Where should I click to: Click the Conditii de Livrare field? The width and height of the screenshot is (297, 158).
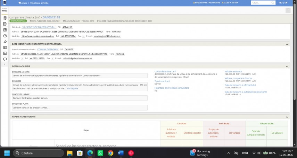click(x=80, y=98)
